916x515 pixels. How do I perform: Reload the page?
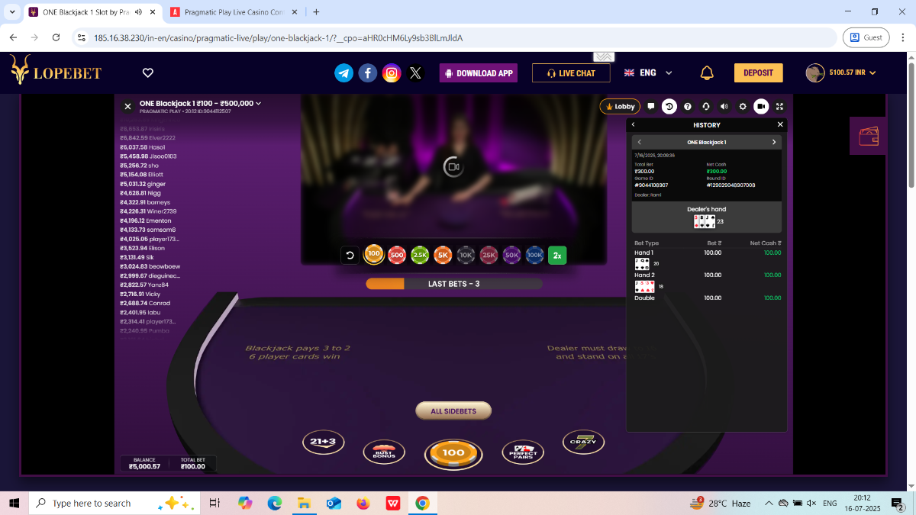[56, 37]
